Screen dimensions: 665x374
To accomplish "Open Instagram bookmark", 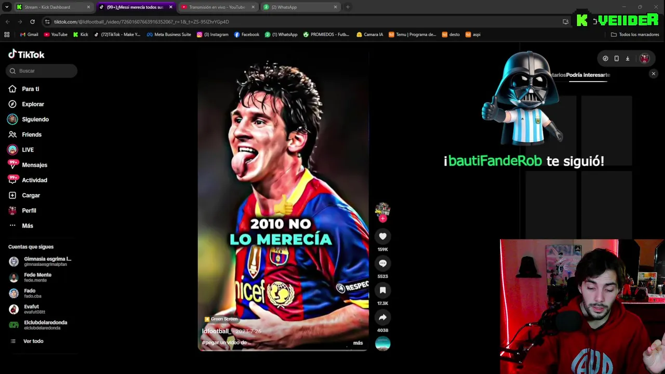I will point(212,35).
